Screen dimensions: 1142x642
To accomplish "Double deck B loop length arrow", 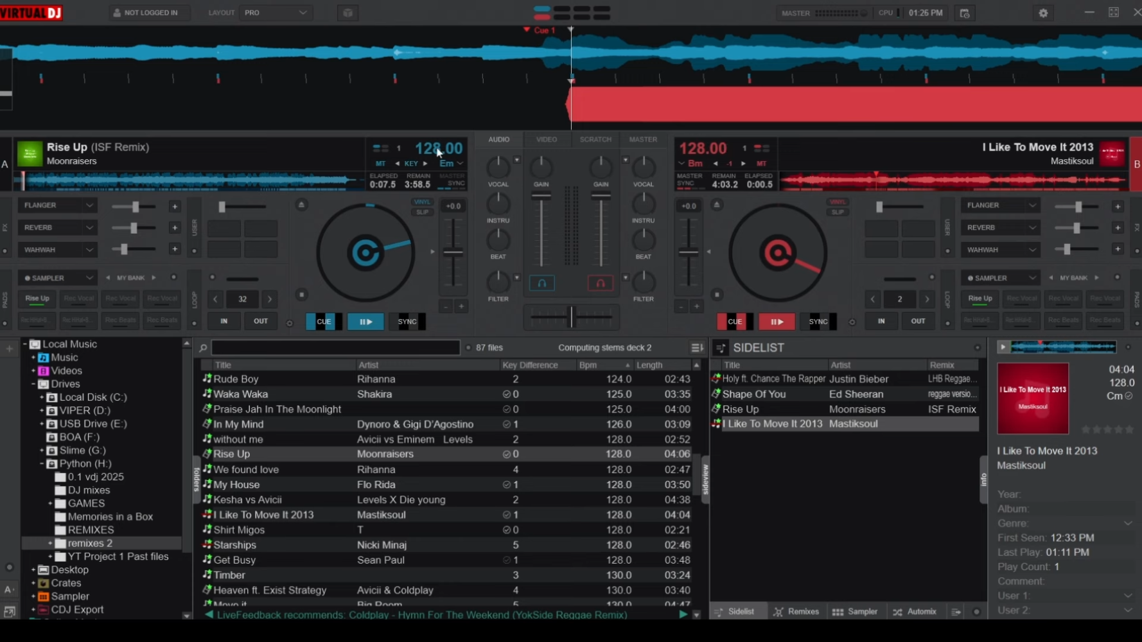I will point(927,299).
